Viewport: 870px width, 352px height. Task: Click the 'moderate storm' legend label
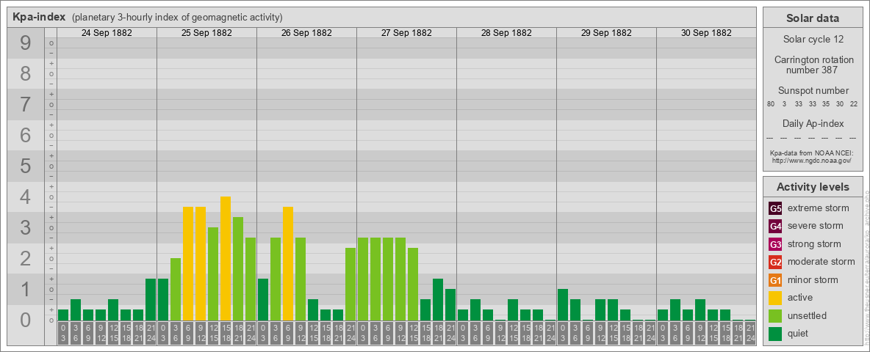(822, 262)
